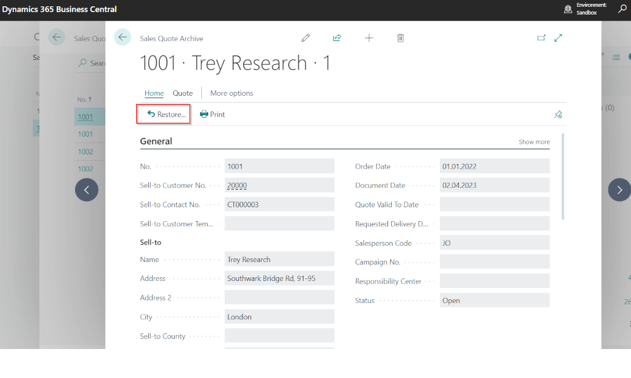Click Show more in General section
The image size is (631, 378).
pos(534,142)
